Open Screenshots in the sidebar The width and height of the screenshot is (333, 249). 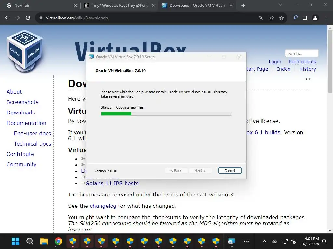pos(22,102)
